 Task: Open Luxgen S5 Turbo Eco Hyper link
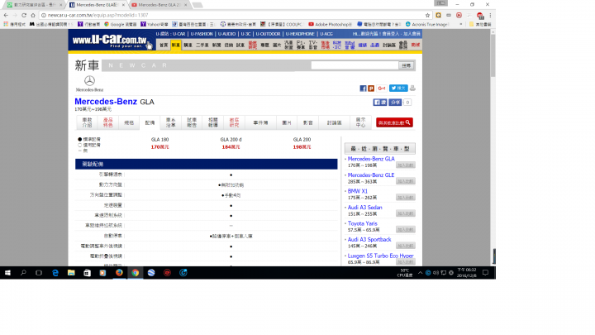tap(381, 256)
